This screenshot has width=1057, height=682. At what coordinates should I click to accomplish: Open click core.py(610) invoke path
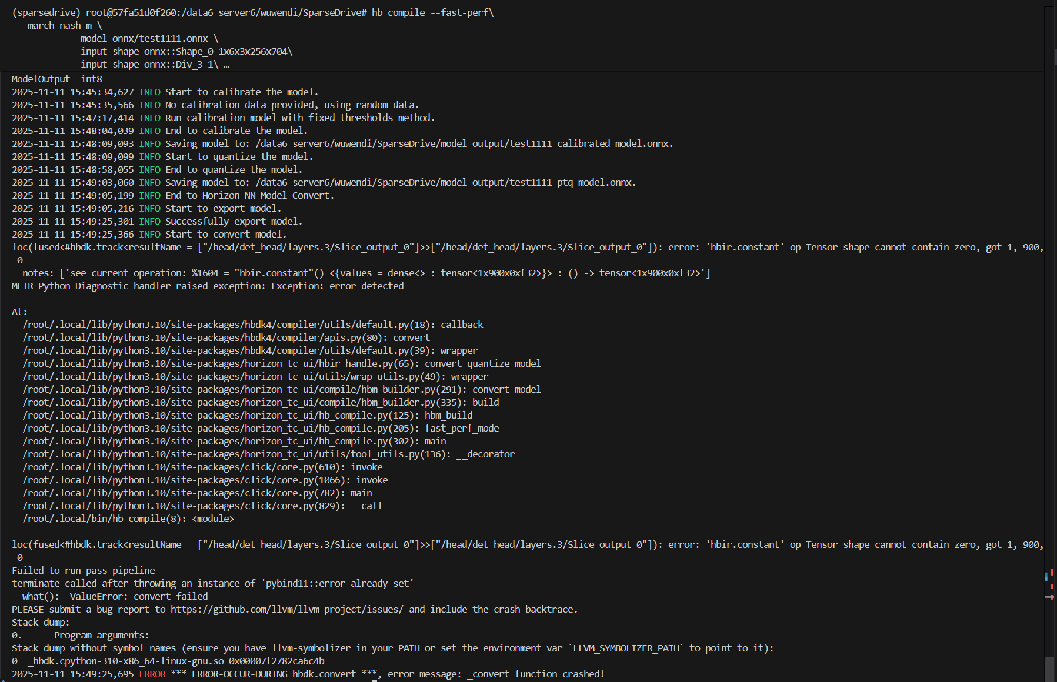click(184, 467)
